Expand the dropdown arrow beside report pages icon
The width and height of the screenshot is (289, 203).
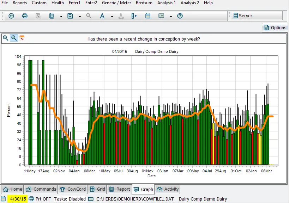pos(61,16)
